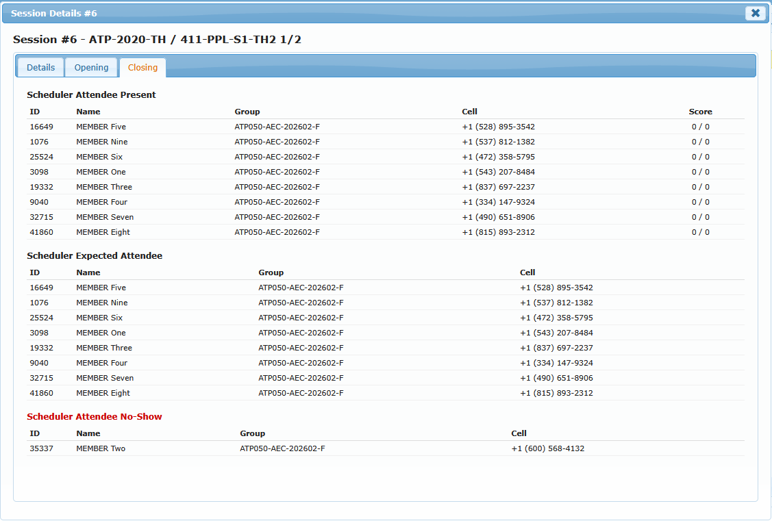772x521 pixels.
Task: Select MEMBER One's group in the Expected Attendee table
Action: [x=301, y=333]
